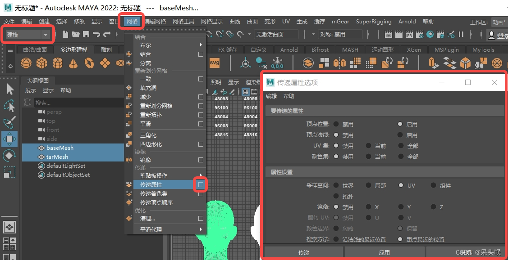Open the Render View clapboard-eye icon
The image size is (508, 260).
point(389,34)
